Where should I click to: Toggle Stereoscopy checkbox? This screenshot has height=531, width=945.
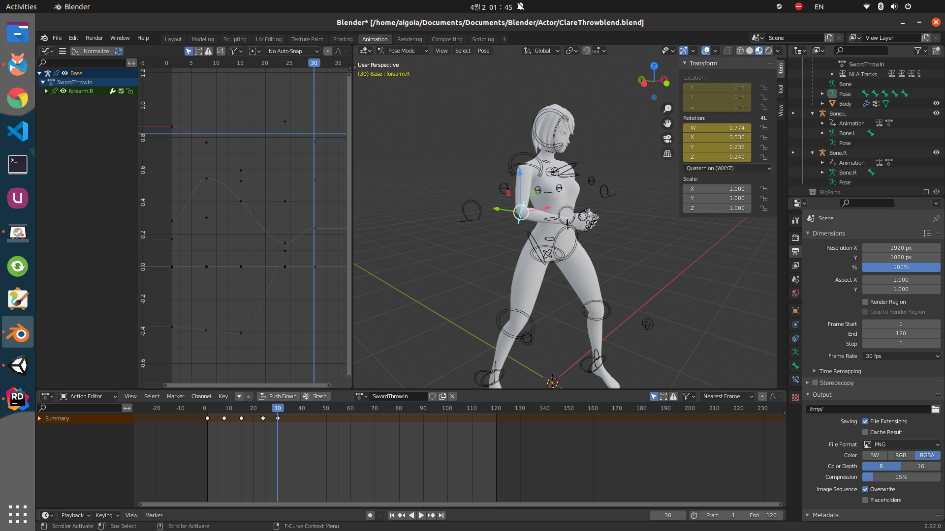(x=815, y=383)
